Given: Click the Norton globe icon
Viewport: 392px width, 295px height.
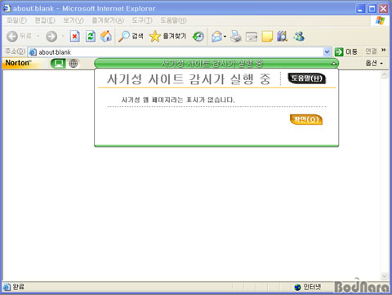Looking at the screenshot, I should point(73,64).
